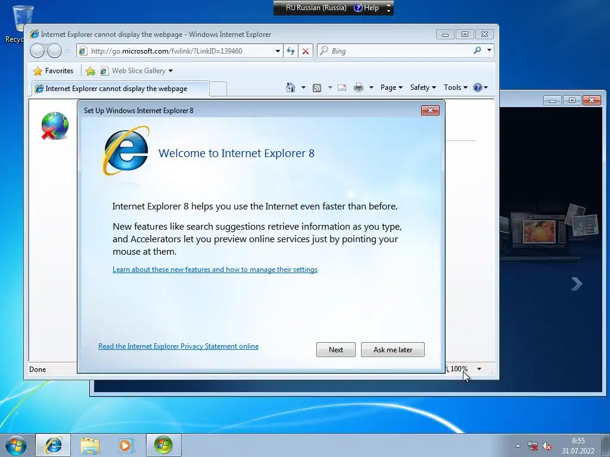Screen dimensions: 610x457
Task: Expand the Print dropdown arrow
Action: pos(371,87)
